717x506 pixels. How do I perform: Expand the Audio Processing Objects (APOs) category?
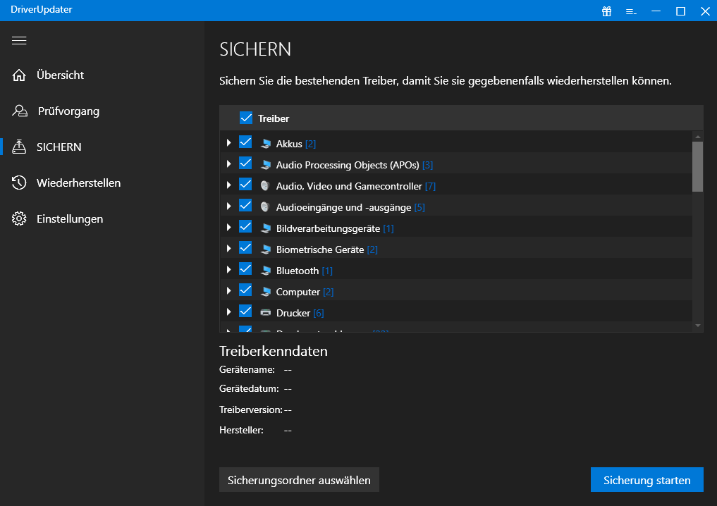(228, 164)
